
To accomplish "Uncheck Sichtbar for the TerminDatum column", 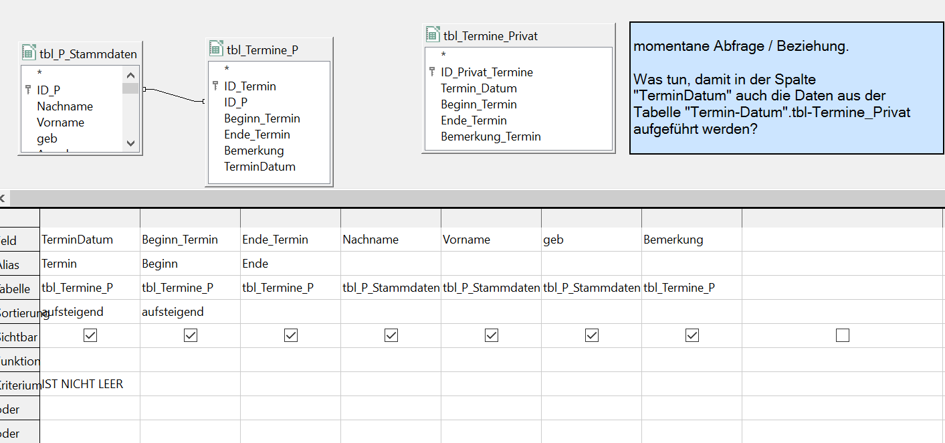I will point(90,335).
